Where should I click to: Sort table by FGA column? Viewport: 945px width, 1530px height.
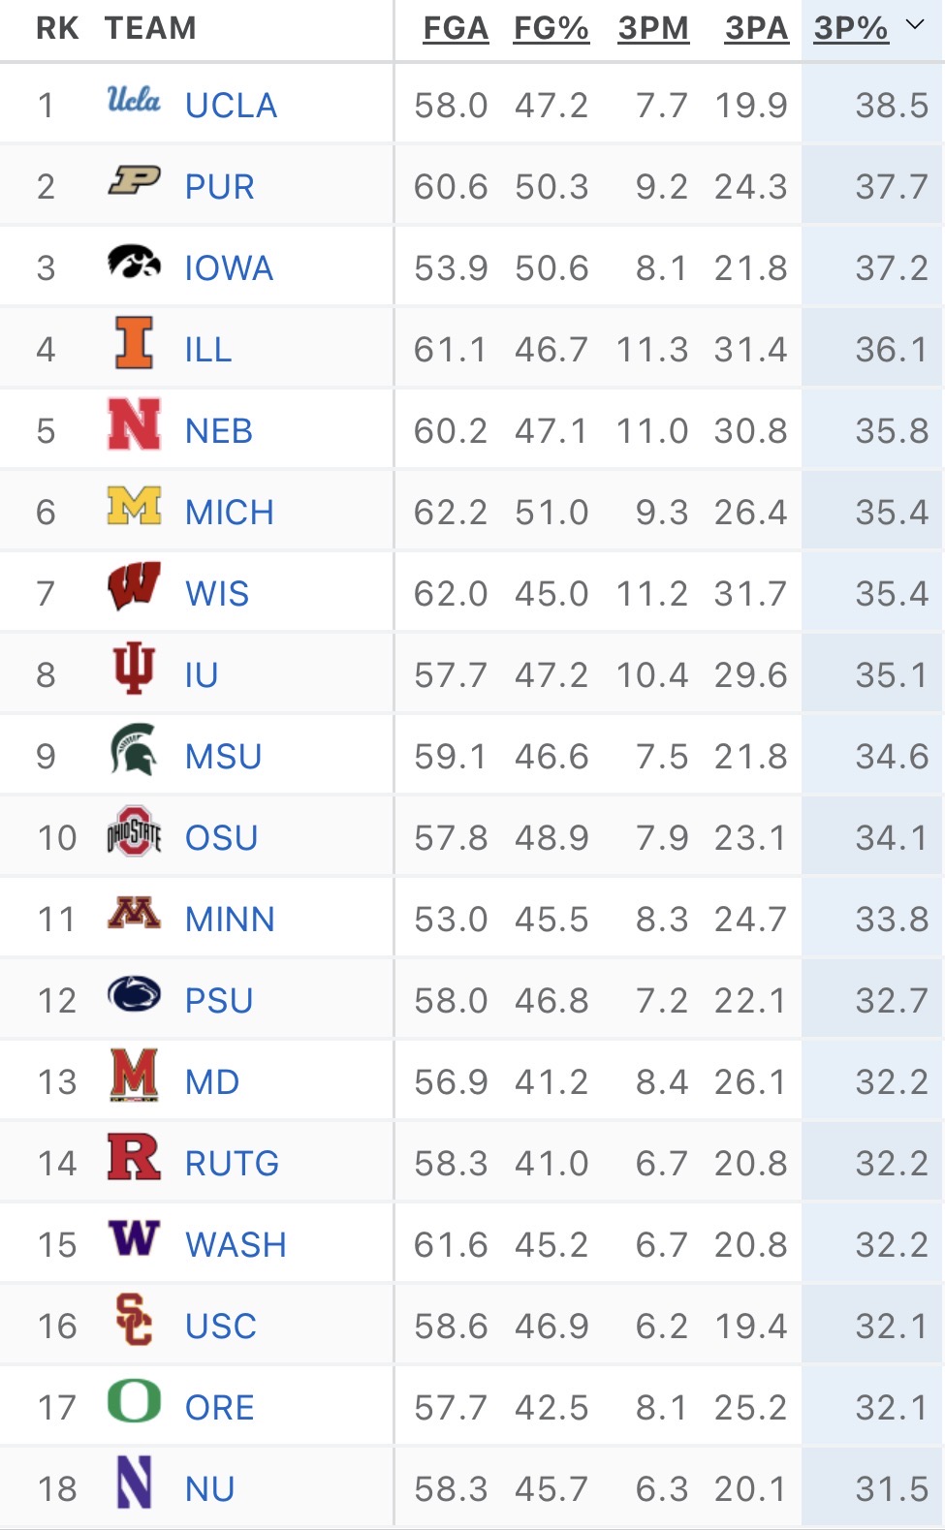(456, 29)
